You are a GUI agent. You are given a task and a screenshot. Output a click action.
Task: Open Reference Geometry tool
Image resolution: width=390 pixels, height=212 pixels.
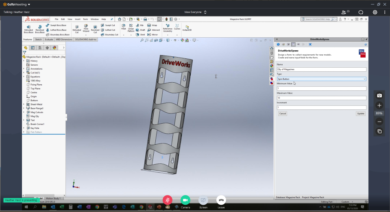pos(168,28)
